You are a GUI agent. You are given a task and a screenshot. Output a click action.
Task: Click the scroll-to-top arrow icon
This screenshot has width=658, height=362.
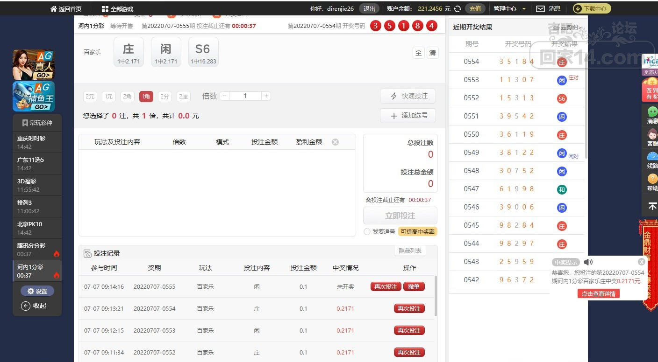(x=652, y=206)
